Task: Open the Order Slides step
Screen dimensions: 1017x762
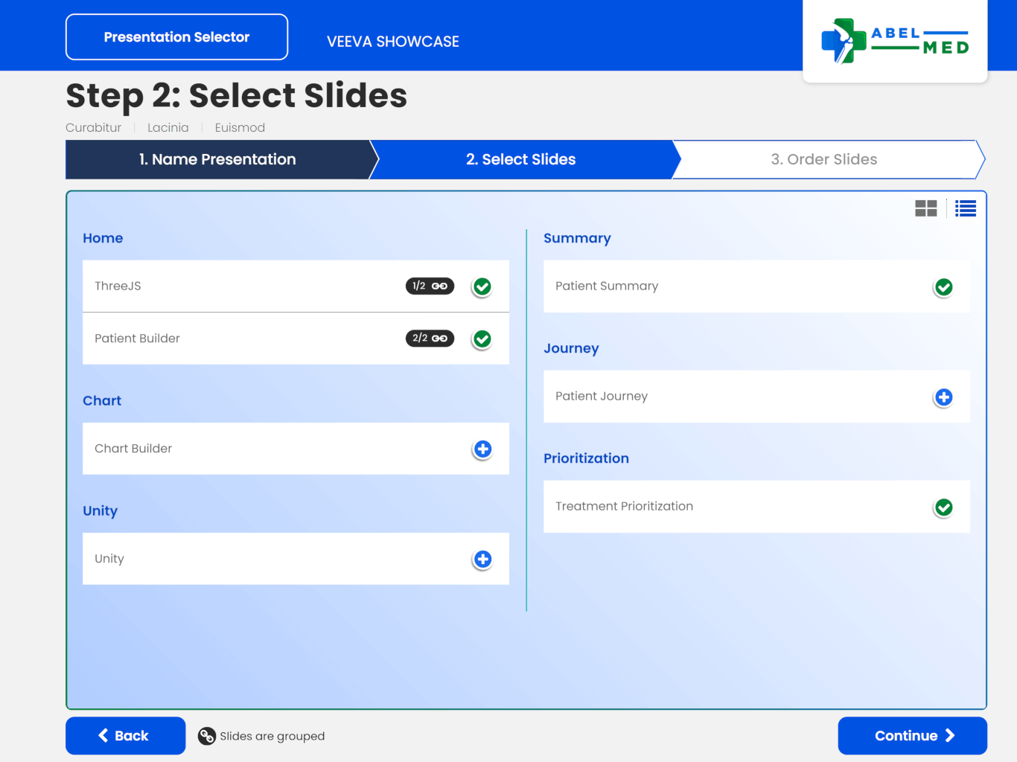Action: (824, 159)
